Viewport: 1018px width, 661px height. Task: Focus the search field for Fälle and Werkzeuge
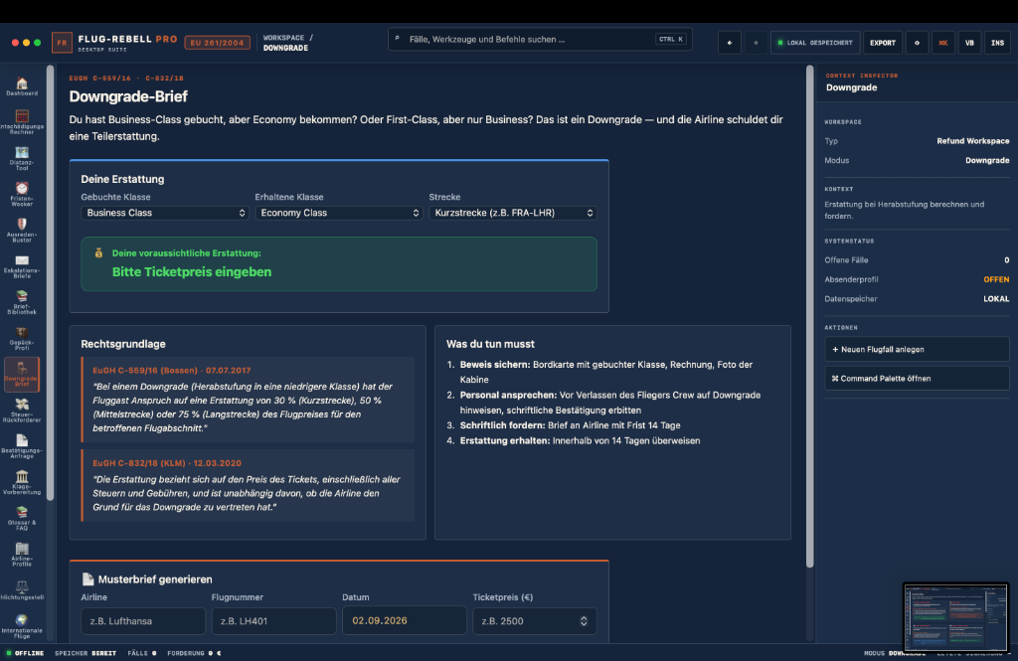tap(540, 40)
